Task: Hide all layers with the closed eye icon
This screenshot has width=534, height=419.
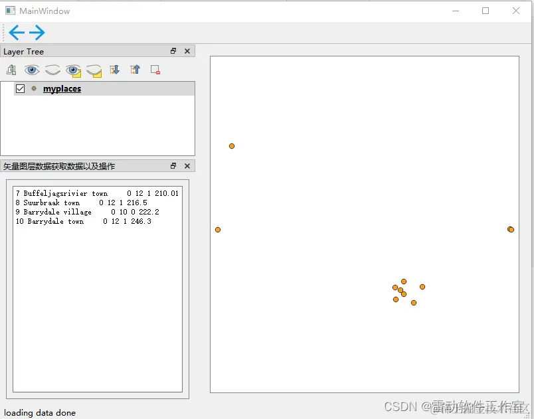Action: coord(52,70)
